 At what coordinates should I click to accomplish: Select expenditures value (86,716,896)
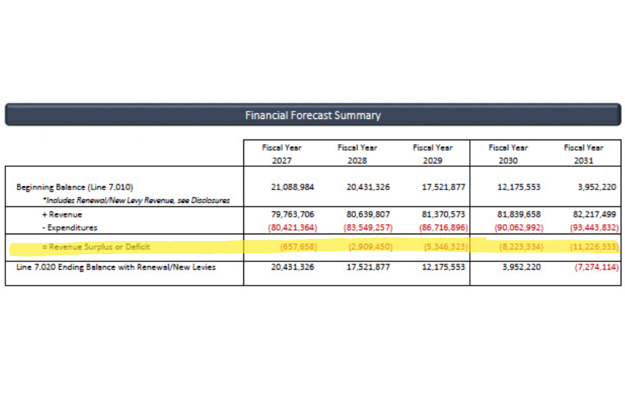pyautogui.click(x=443, y=228)
